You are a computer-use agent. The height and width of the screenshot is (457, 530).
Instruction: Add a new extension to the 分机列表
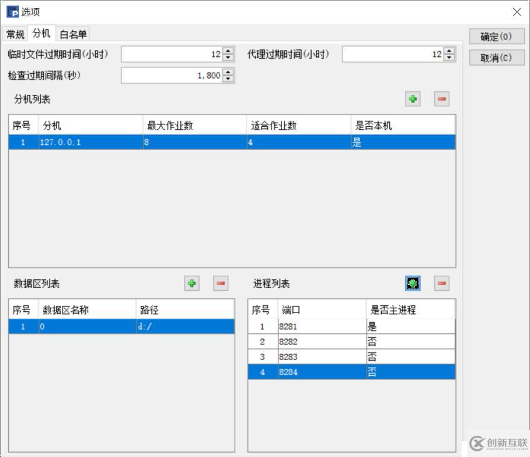coord(412,99)
